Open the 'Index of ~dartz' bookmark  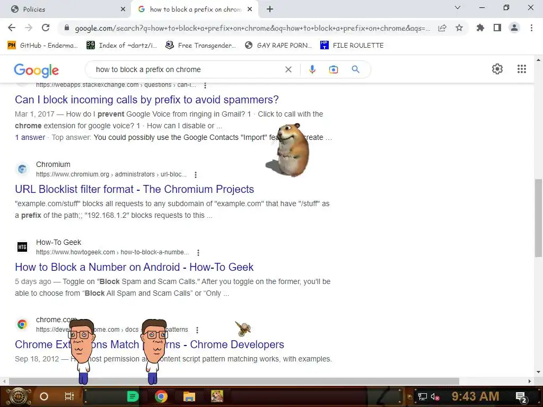(121, 46)
